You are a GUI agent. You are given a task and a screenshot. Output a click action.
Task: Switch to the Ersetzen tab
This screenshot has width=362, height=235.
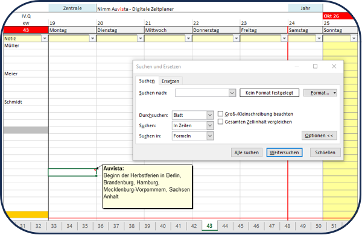tap(170, 81)
